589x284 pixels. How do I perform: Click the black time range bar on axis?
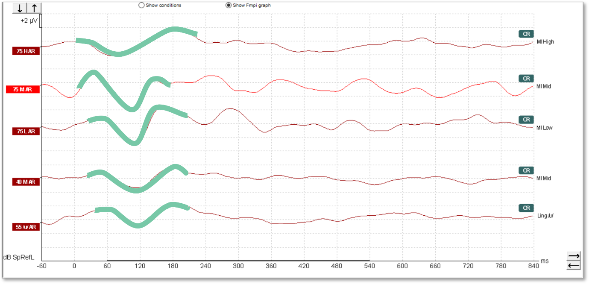point(238,260)
